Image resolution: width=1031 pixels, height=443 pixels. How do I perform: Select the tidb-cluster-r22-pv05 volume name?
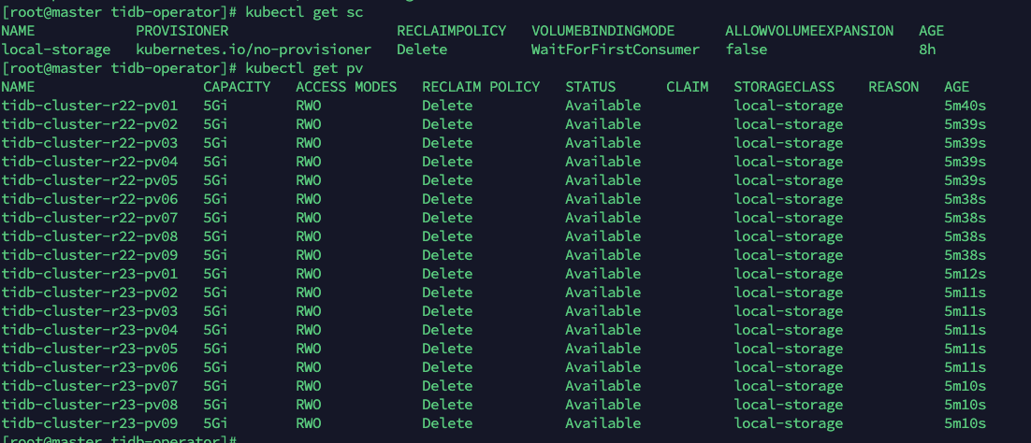coord(90,180)
